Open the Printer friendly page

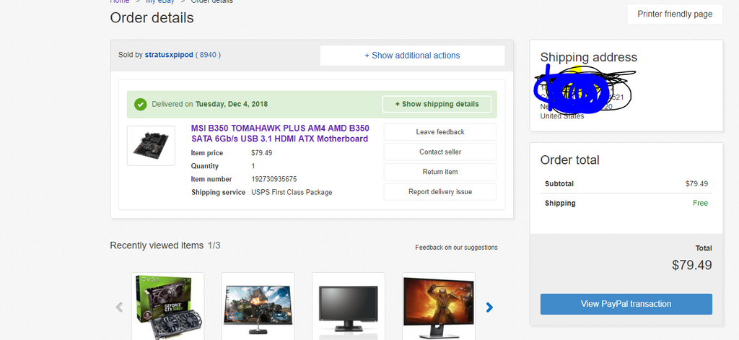(675, 14)
